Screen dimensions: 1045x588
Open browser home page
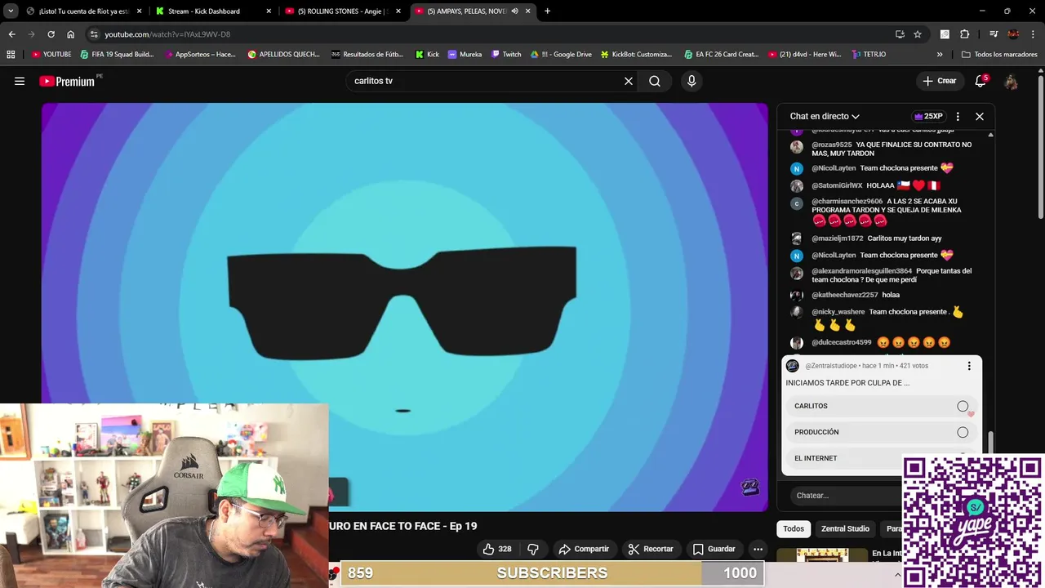(x=70, y=34)
